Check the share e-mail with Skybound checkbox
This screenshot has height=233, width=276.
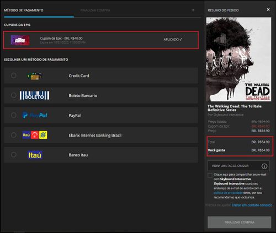[210, 175]
